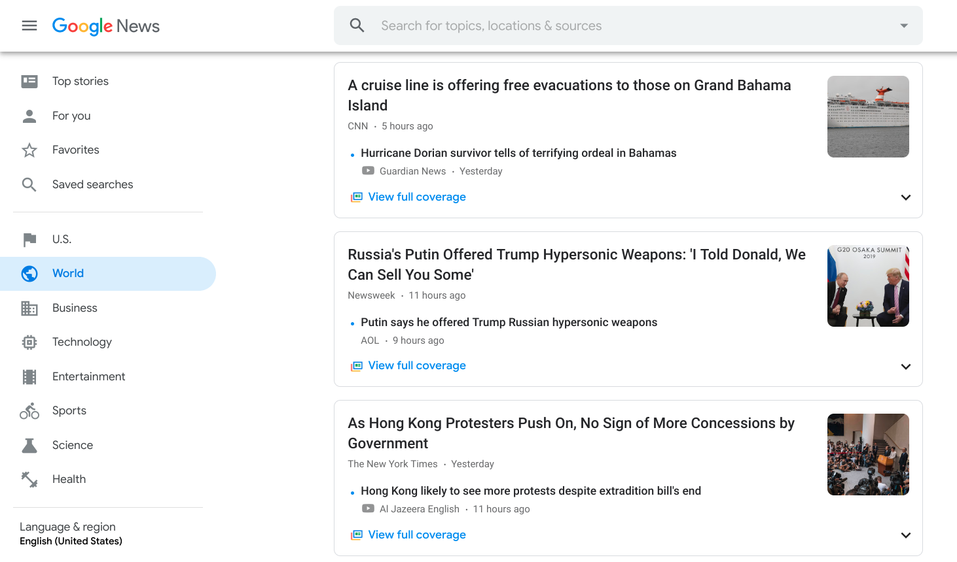Expand the Putin hypersonic weapons story
This screenshot has height=562, width=957.
pos(905,367)
